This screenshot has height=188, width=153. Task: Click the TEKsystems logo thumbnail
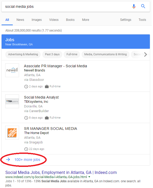pos(12,101)
